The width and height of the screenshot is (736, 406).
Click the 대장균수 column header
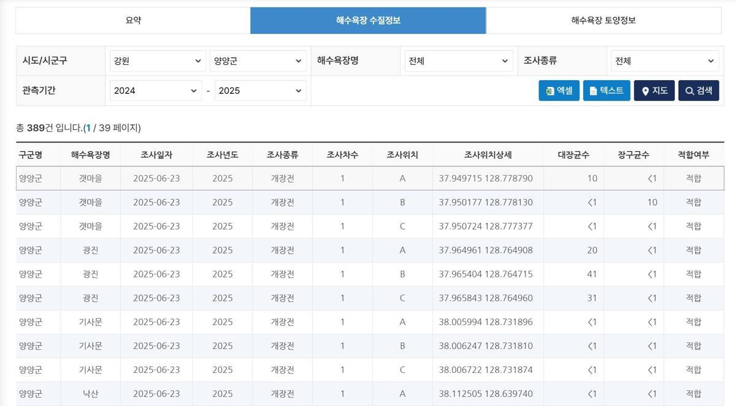[573, 155]
